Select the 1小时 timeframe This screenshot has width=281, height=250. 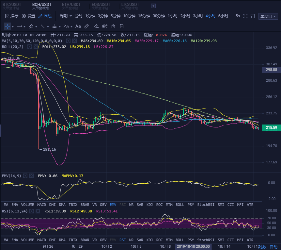(x=172, y=16)
